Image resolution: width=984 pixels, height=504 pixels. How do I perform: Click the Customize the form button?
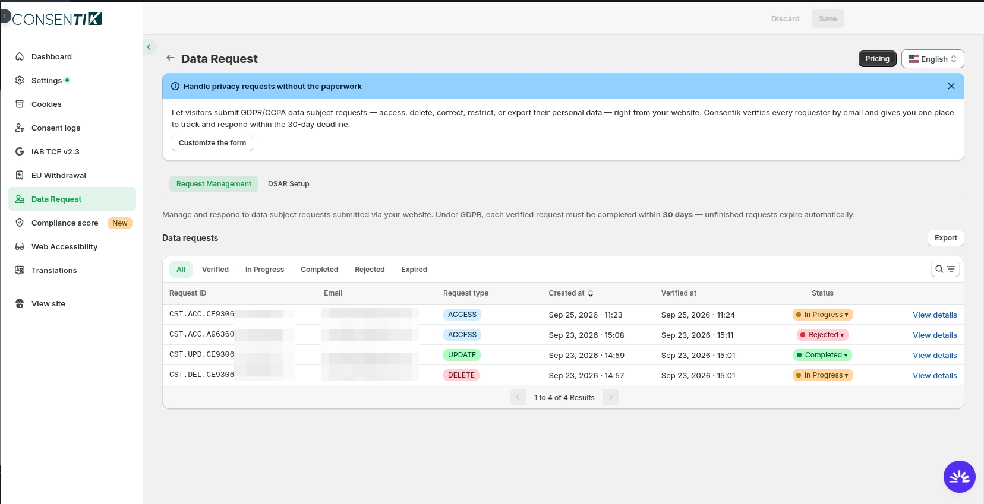pyautogui.click(x=212, y=143)
